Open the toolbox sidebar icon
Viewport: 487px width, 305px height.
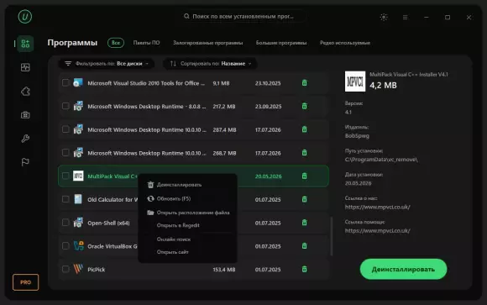click(x=25, y=115)
